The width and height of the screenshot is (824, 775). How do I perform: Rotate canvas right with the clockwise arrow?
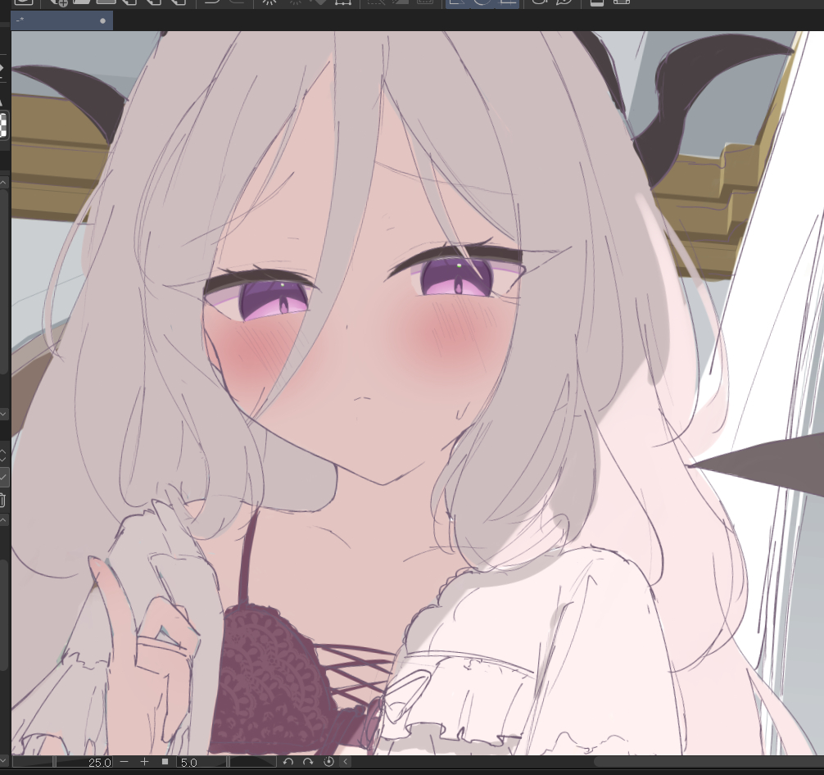pos(309,761)
